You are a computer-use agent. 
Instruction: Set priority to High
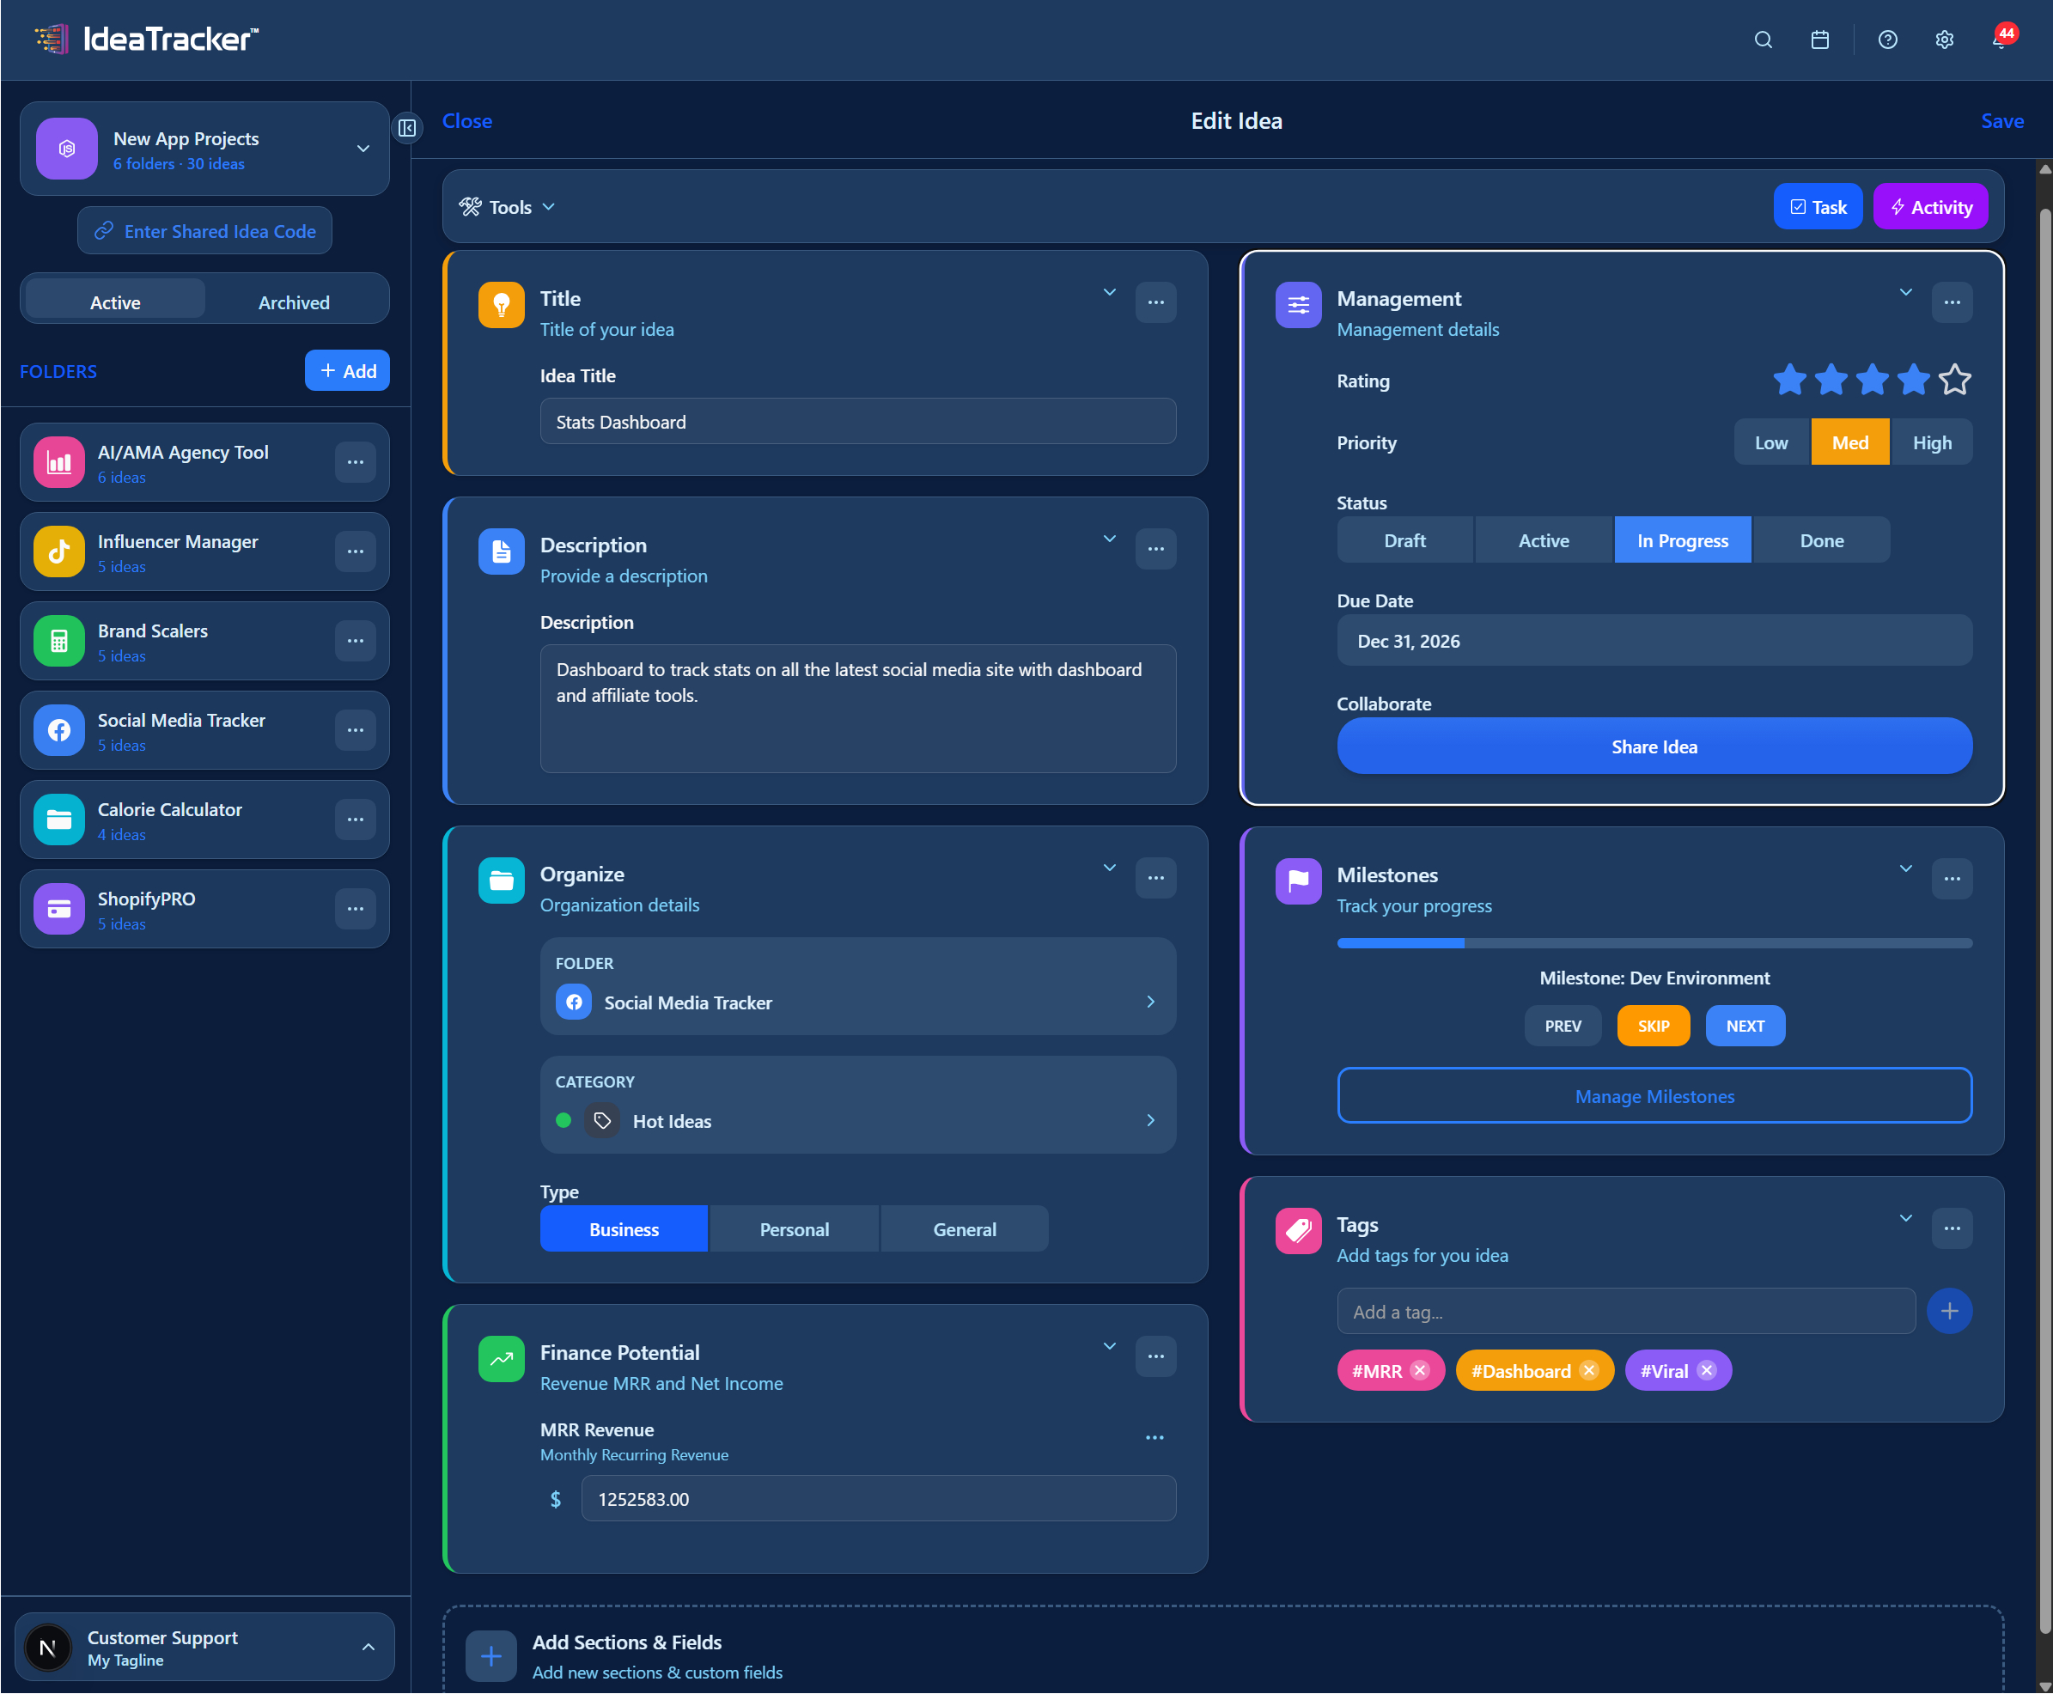point(1931,442)
